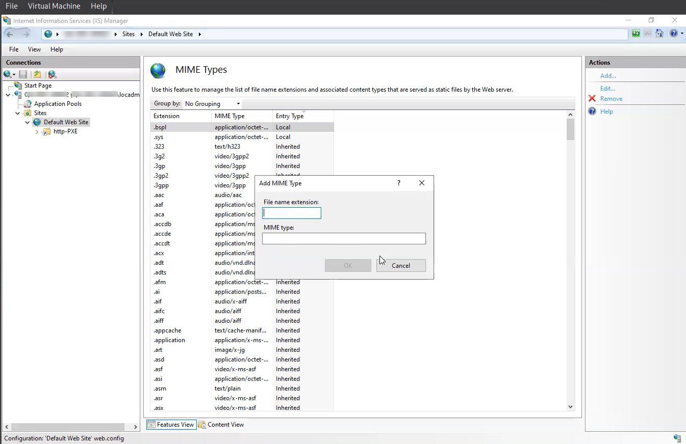Click the question mark in Add MIME Type dialog

(399, 183)
